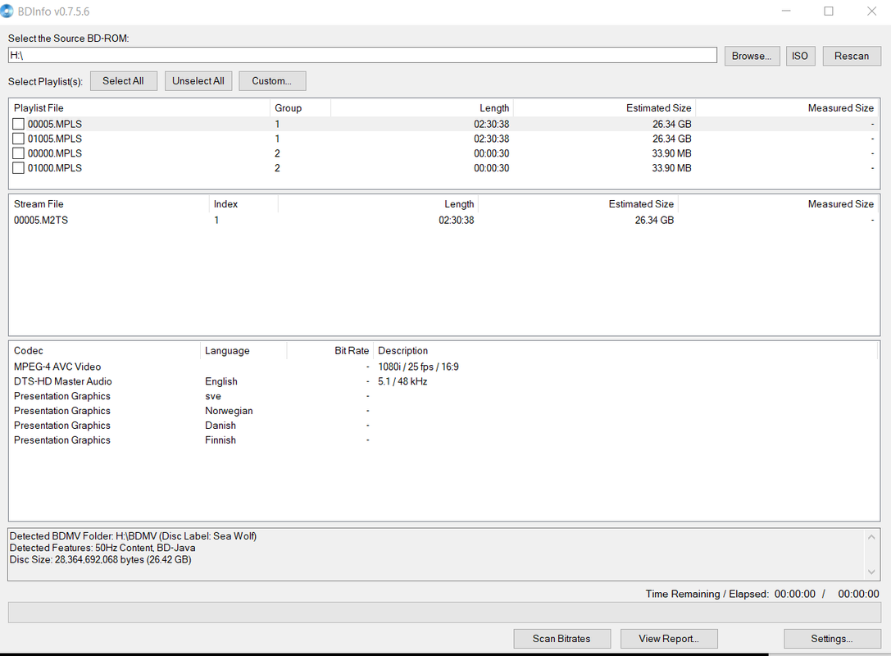The image size is (891, 656).
Task: Click the 5.1 / 48 kHz description
Action: tap(402, 381)
